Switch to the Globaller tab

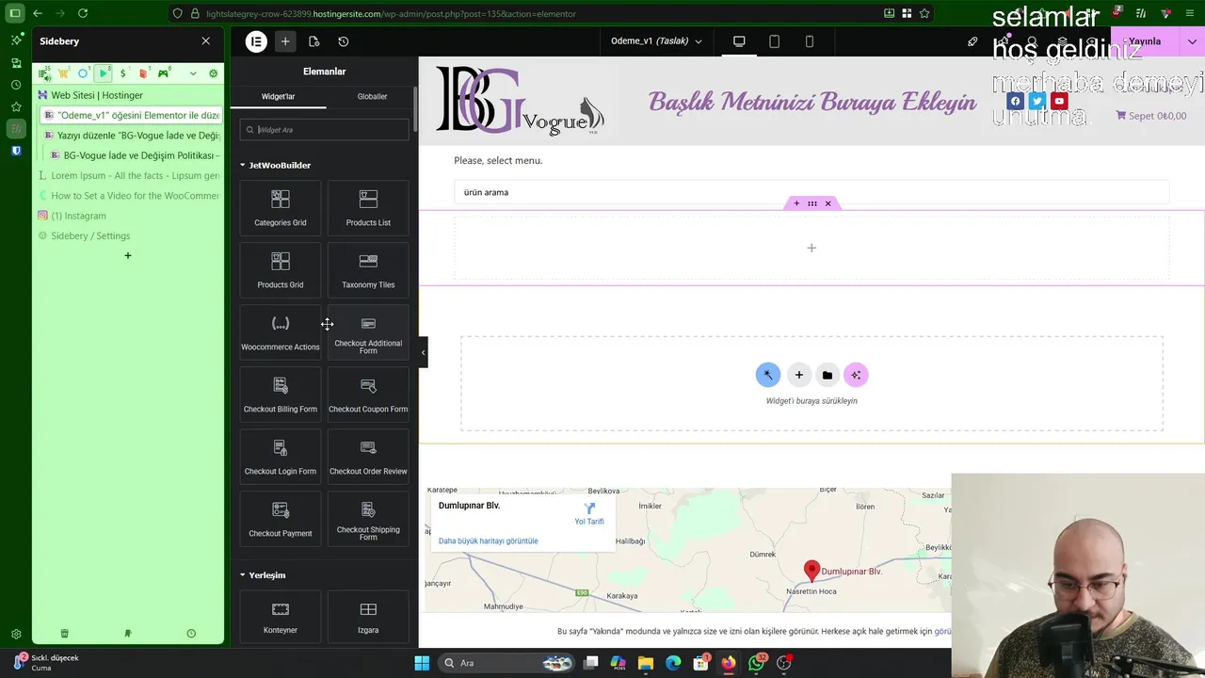372,96
